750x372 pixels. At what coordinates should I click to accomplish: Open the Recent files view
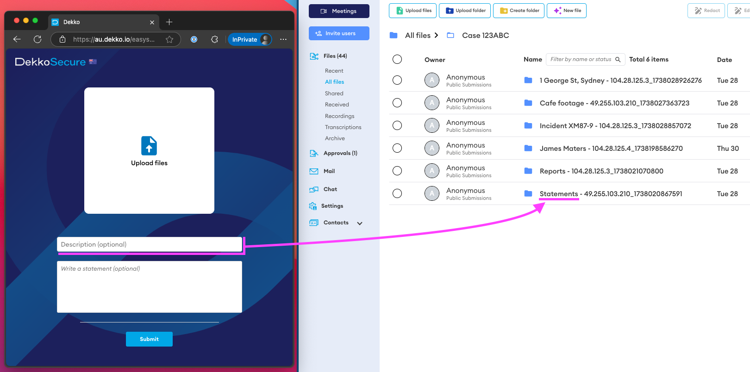(334, 71)
